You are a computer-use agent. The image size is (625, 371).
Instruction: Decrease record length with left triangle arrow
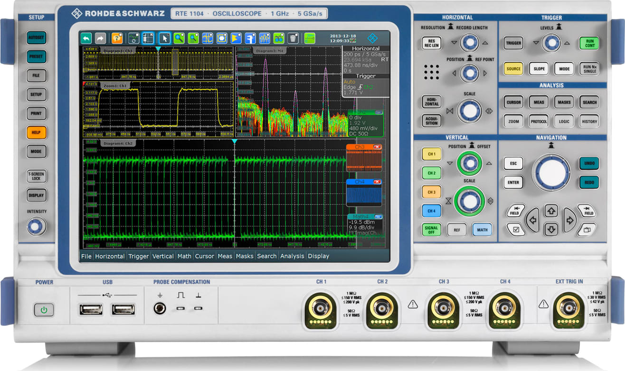point(454,43)
